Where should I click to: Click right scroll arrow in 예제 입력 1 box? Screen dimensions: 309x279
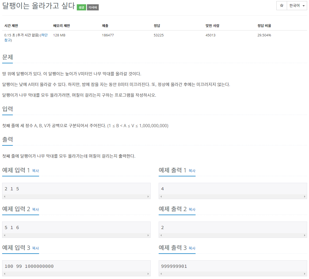(x=148, y=196)
